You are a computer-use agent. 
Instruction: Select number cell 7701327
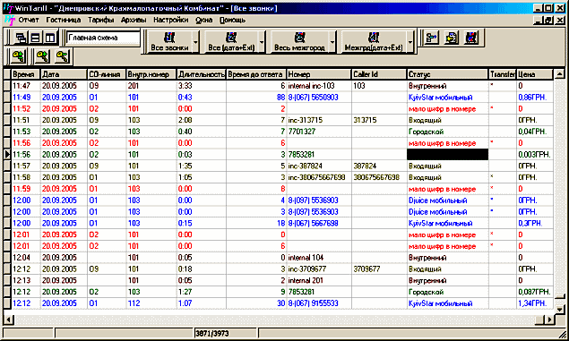[x=319, y=132]
